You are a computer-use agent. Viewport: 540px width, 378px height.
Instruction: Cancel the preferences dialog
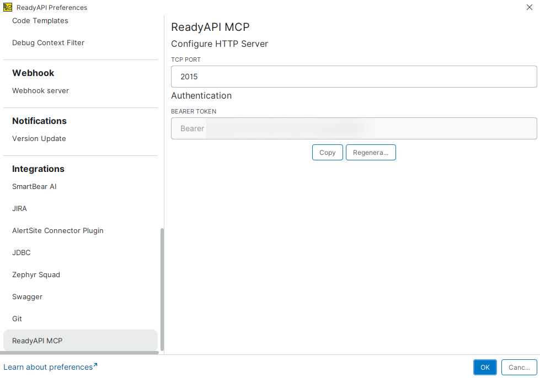coord(519,367)
